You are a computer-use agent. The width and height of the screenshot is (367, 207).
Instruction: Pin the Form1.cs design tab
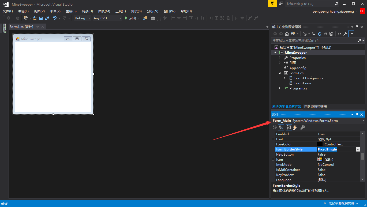pyautogui.click(x=38, y=27)
